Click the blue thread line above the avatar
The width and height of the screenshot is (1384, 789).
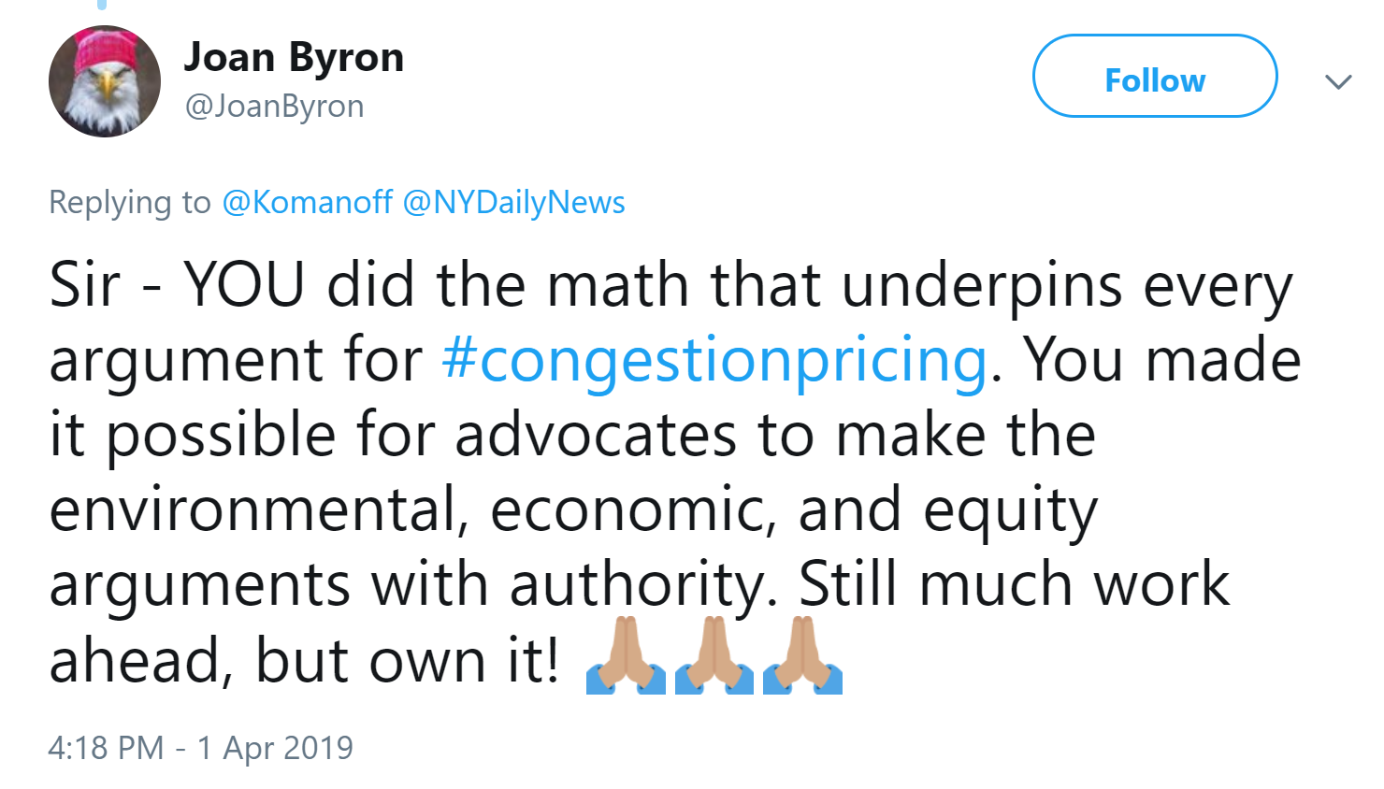[x=102, y=5]
